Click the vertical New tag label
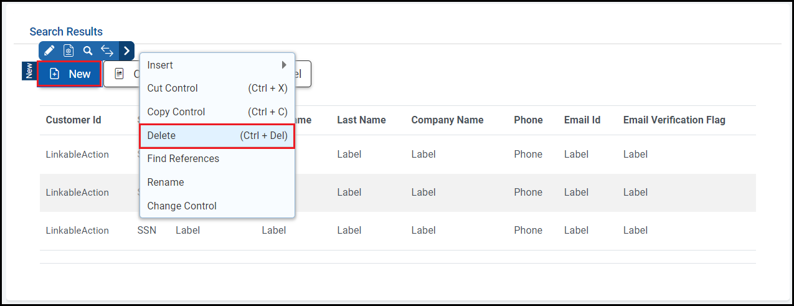Viewport: 794px width, 306px height. [28, 71]
